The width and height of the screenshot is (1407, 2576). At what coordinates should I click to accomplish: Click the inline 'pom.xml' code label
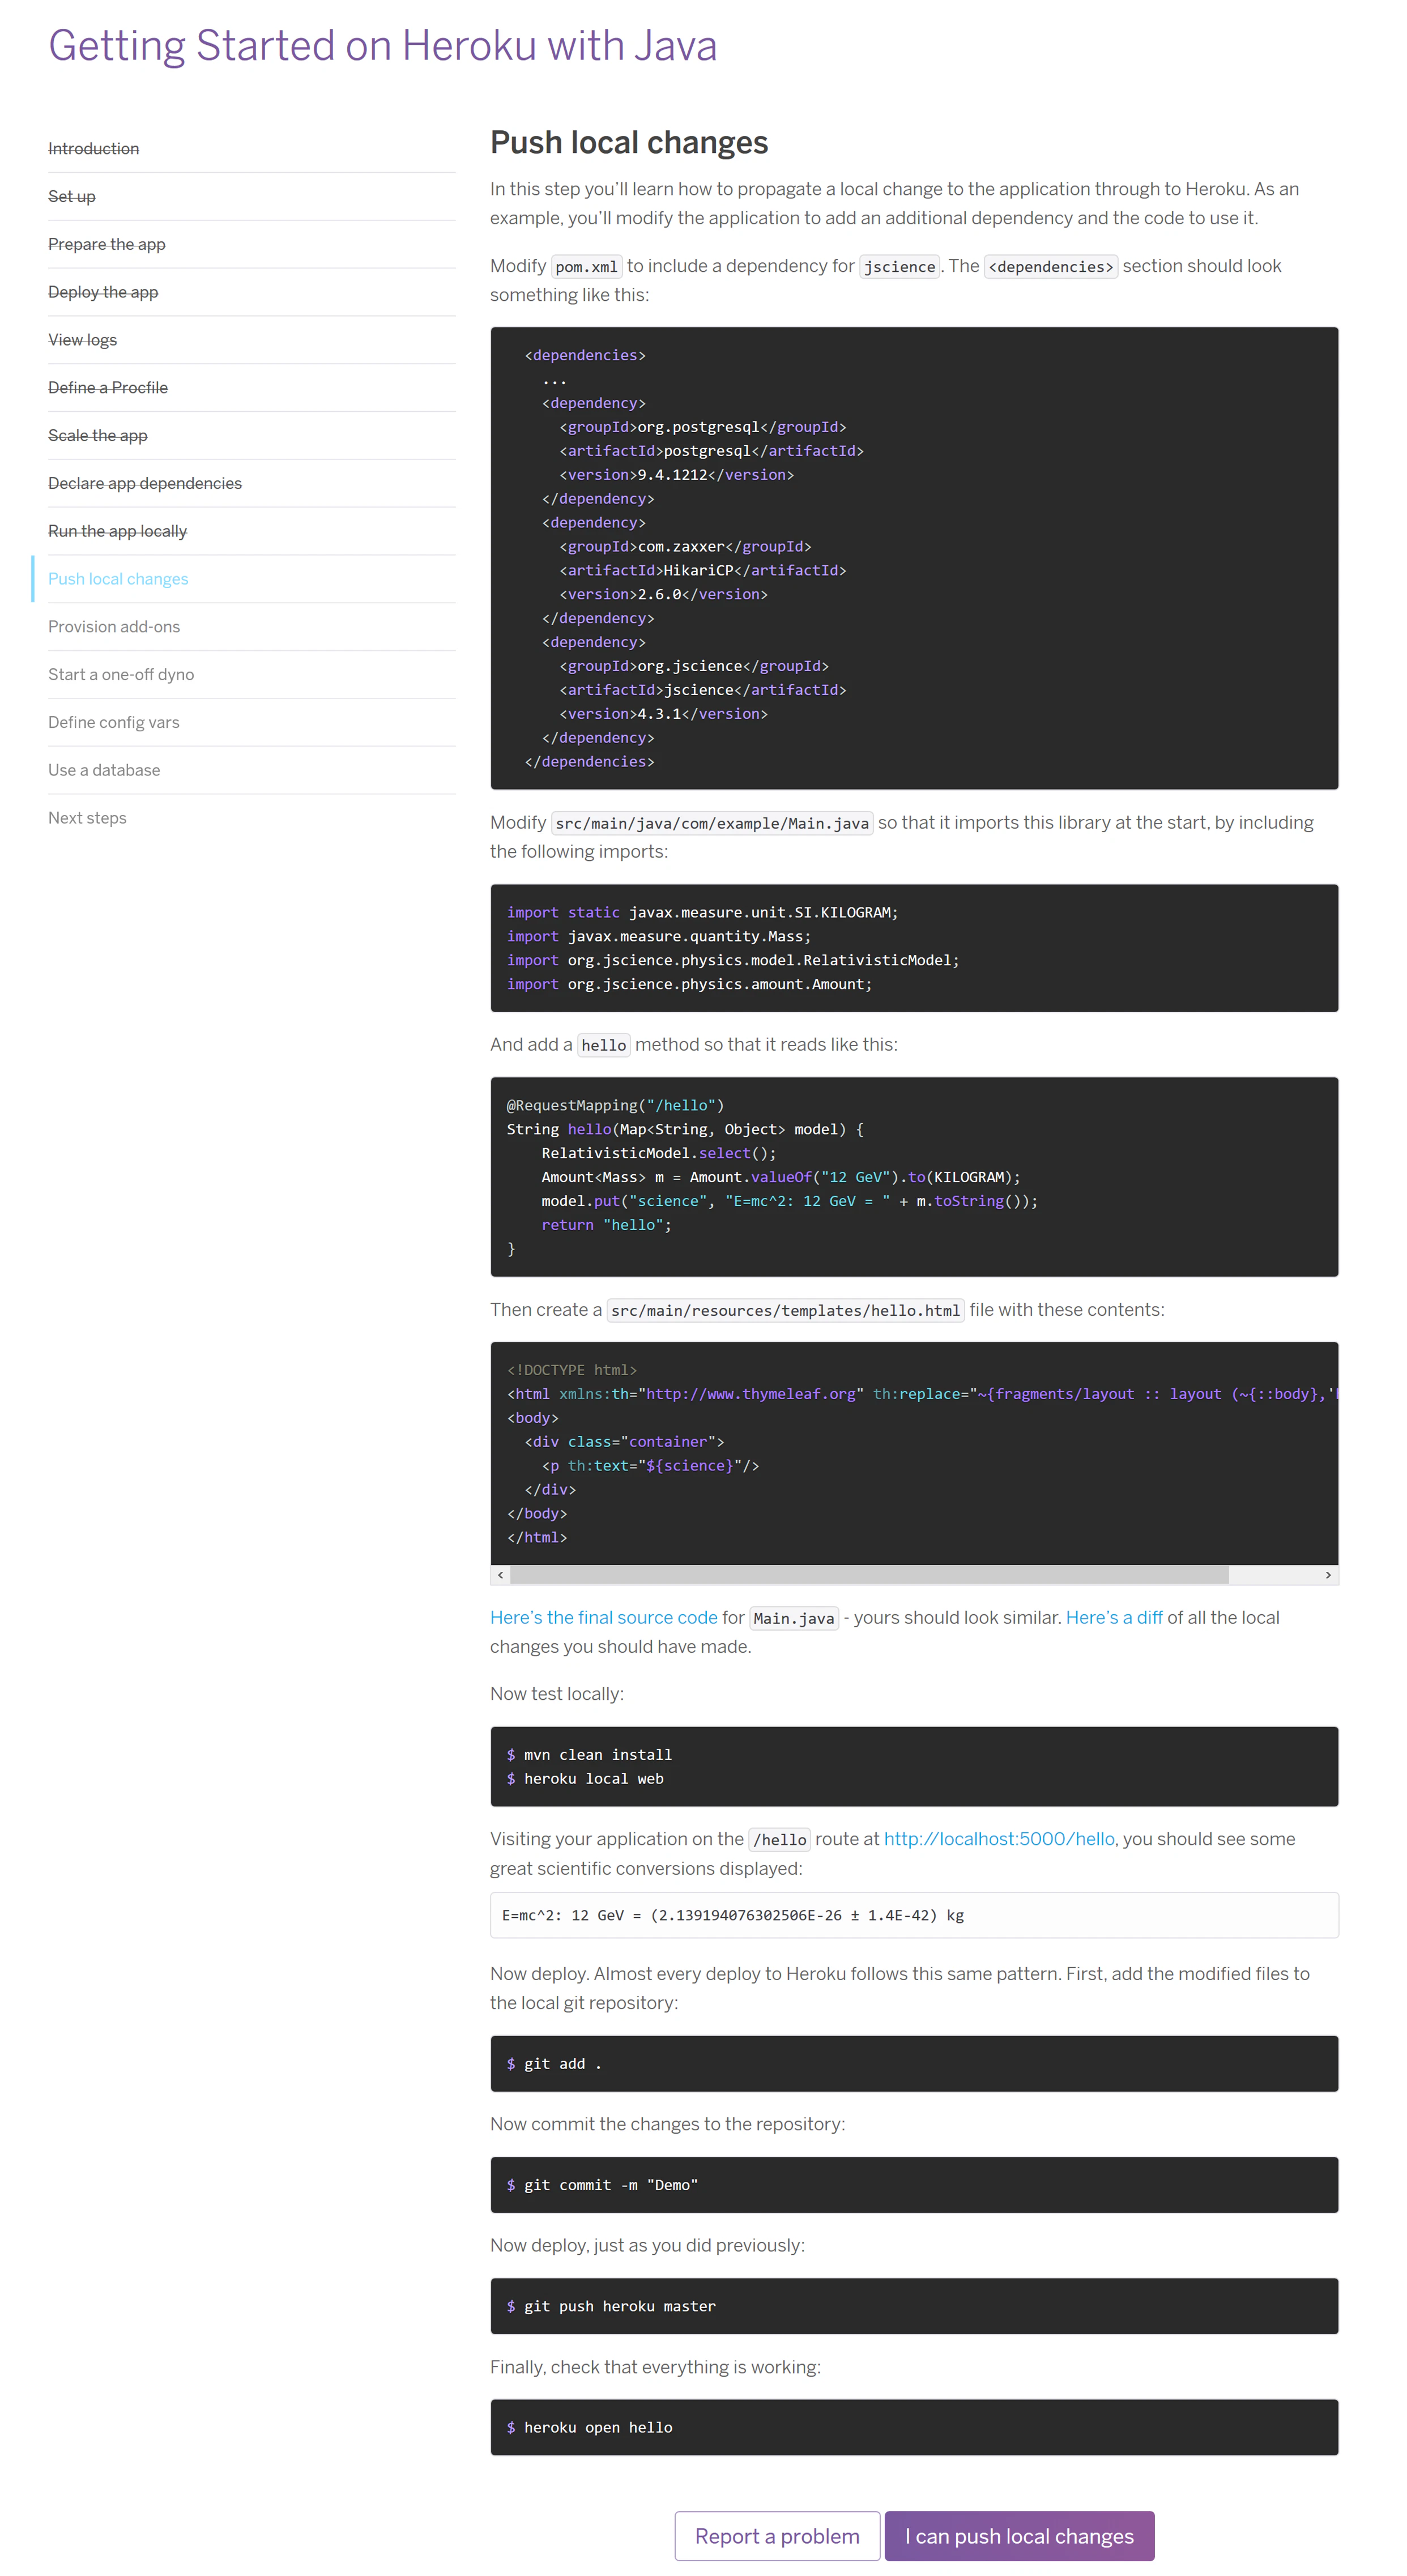coord(587,267)
